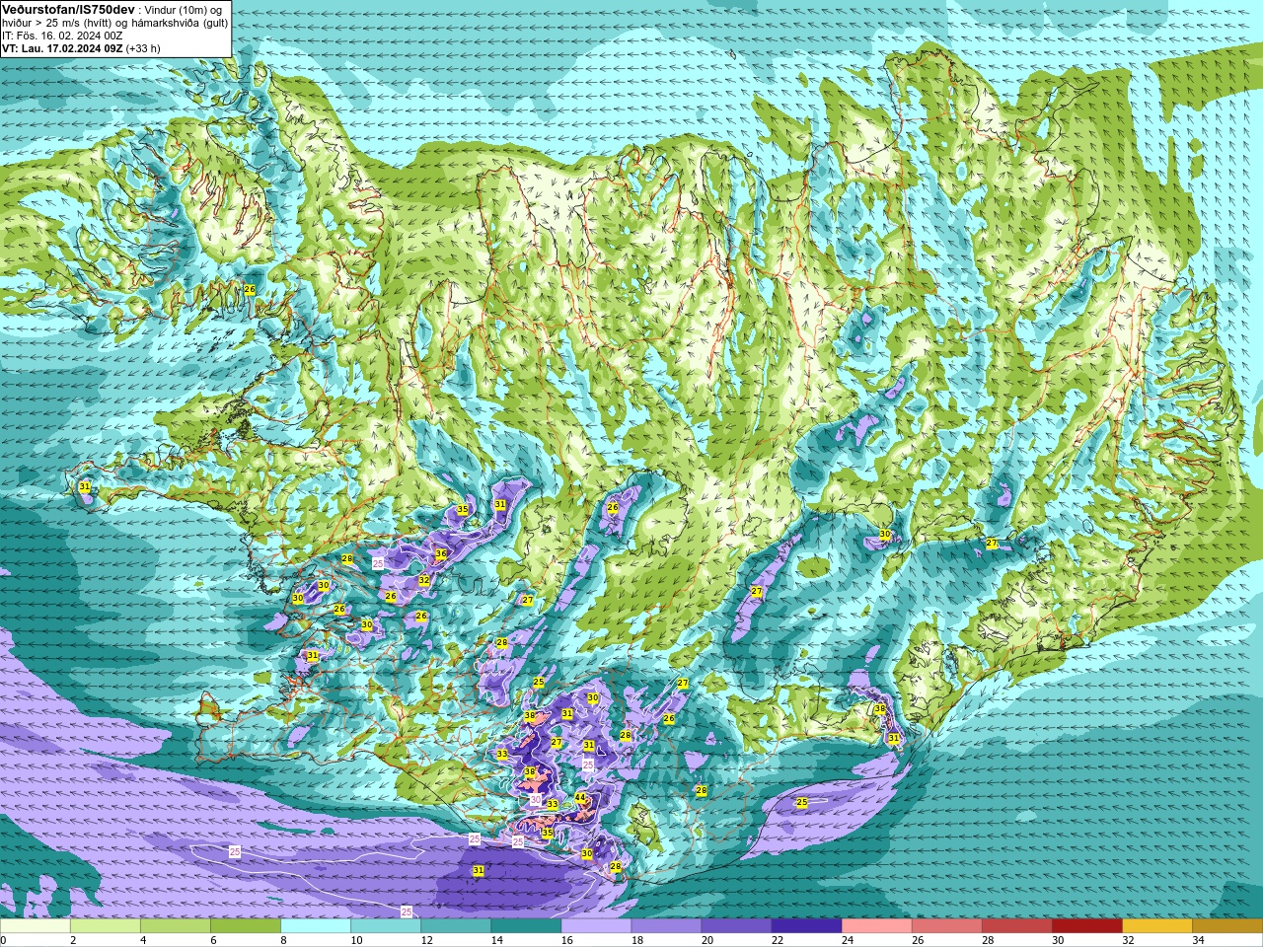
Task: Select the 26–28 salmon legend swatch
Action: click(946, 926)
